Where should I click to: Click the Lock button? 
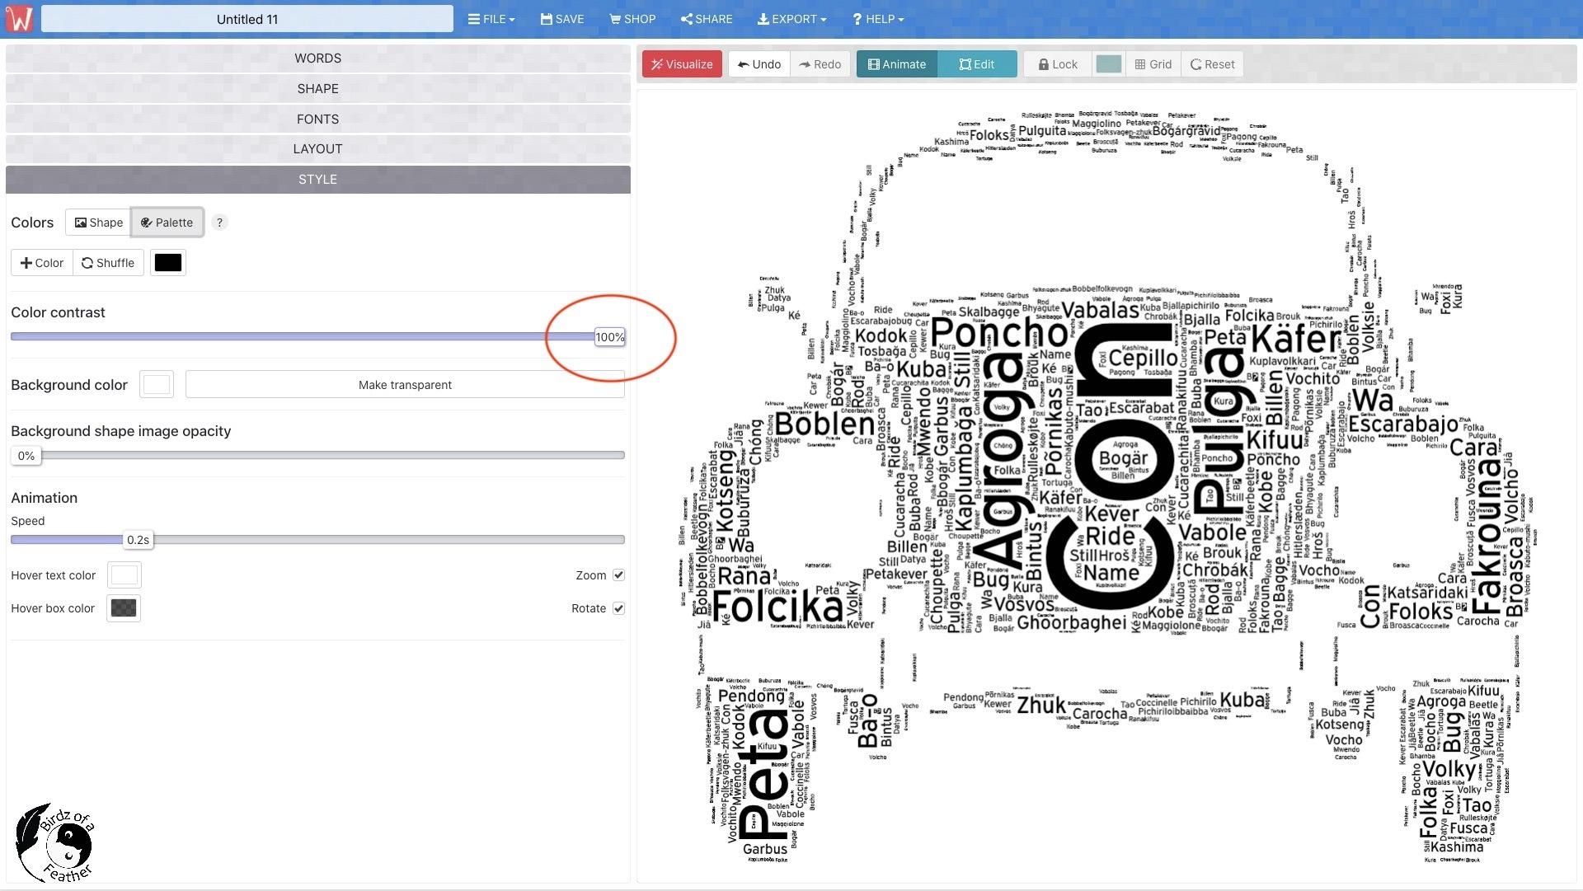1058,64
